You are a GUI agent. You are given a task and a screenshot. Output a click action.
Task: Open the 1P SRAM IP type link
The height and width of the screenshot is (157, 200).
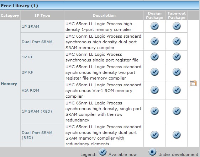coord(31,26)
